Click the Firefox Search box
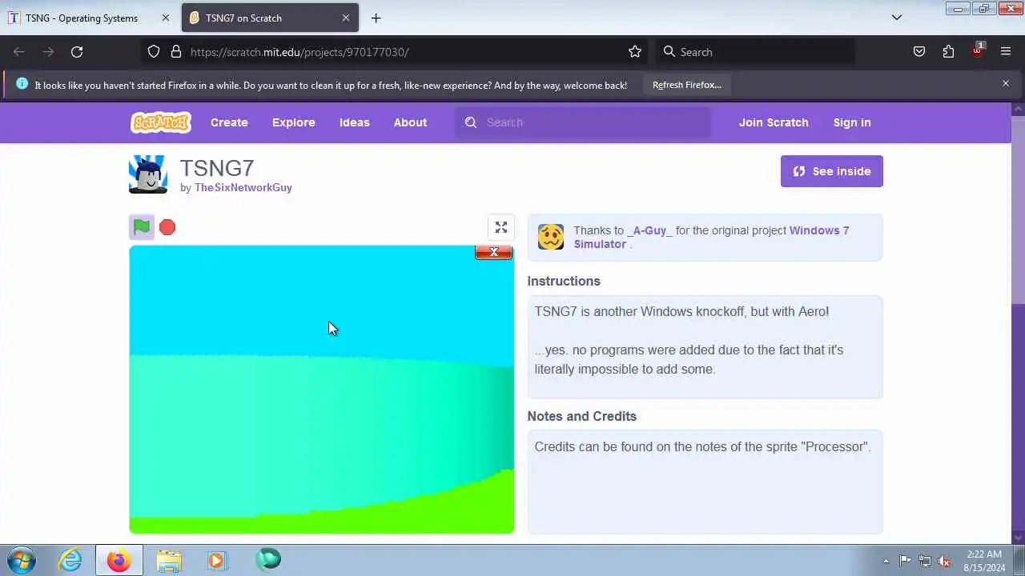Viewport: 1025px width, 576px height. (x=755, y=52)
